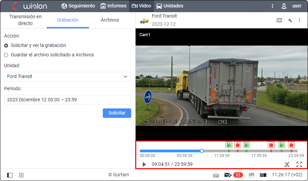
Task: Click the scissors cut icon
Action: pyautogui.click(x=287, y=164)
